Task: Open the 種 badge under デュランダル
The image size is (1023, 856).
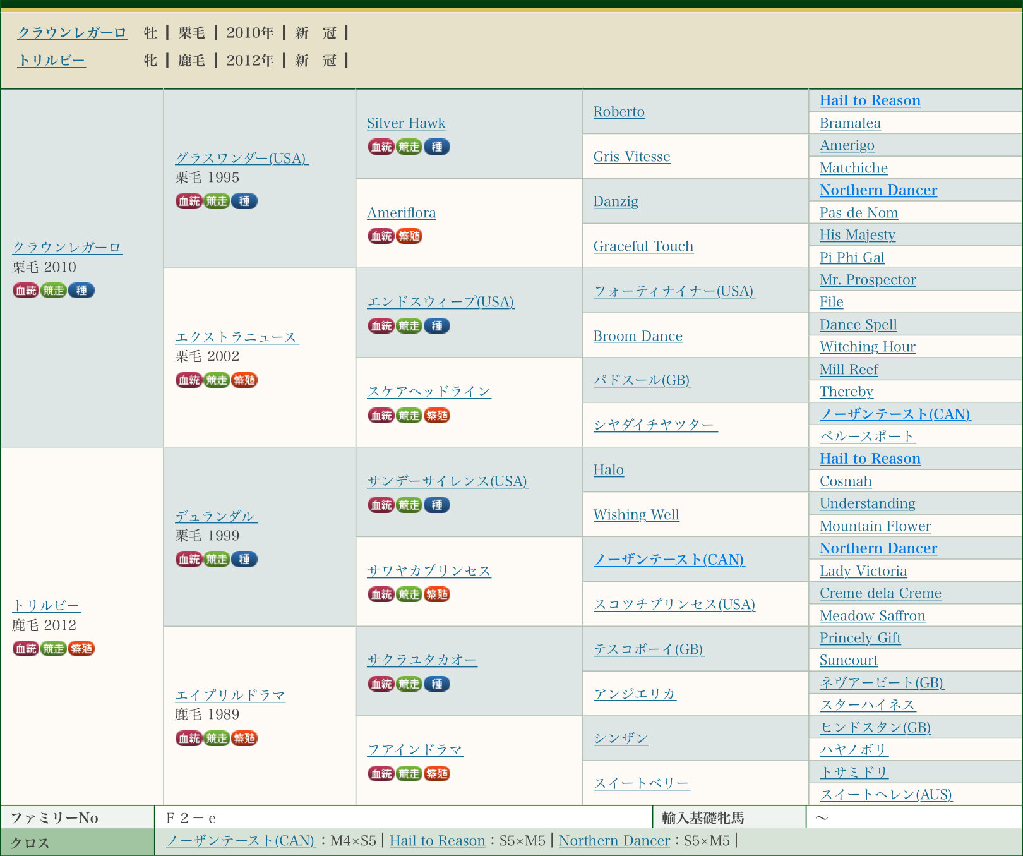Action: (x=244, y=559)
